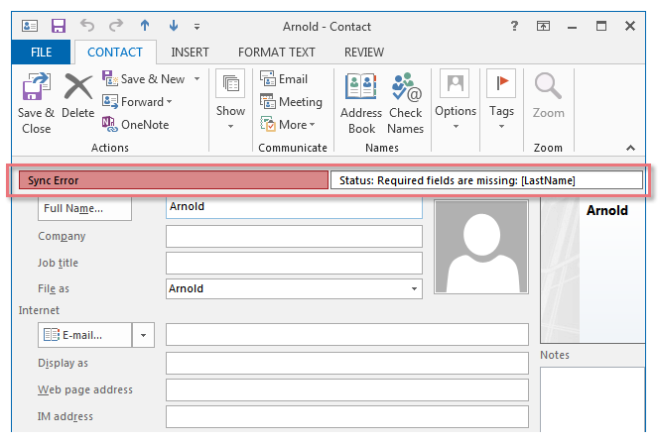Open Ribbon Display Options
The height and width of the screenshot is (442, 658).
(543, 26)
